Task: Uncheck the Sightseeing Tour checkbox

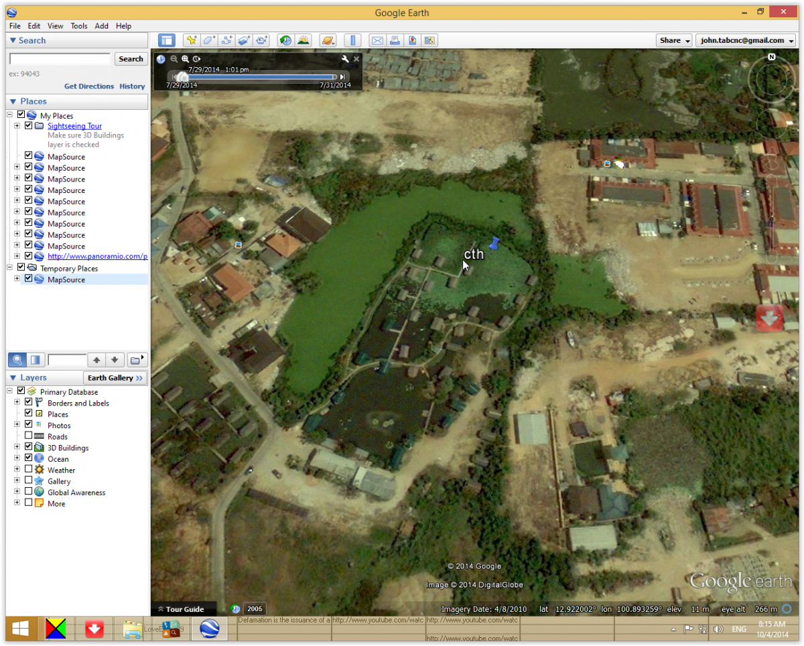Action: (x=28, y=126)
